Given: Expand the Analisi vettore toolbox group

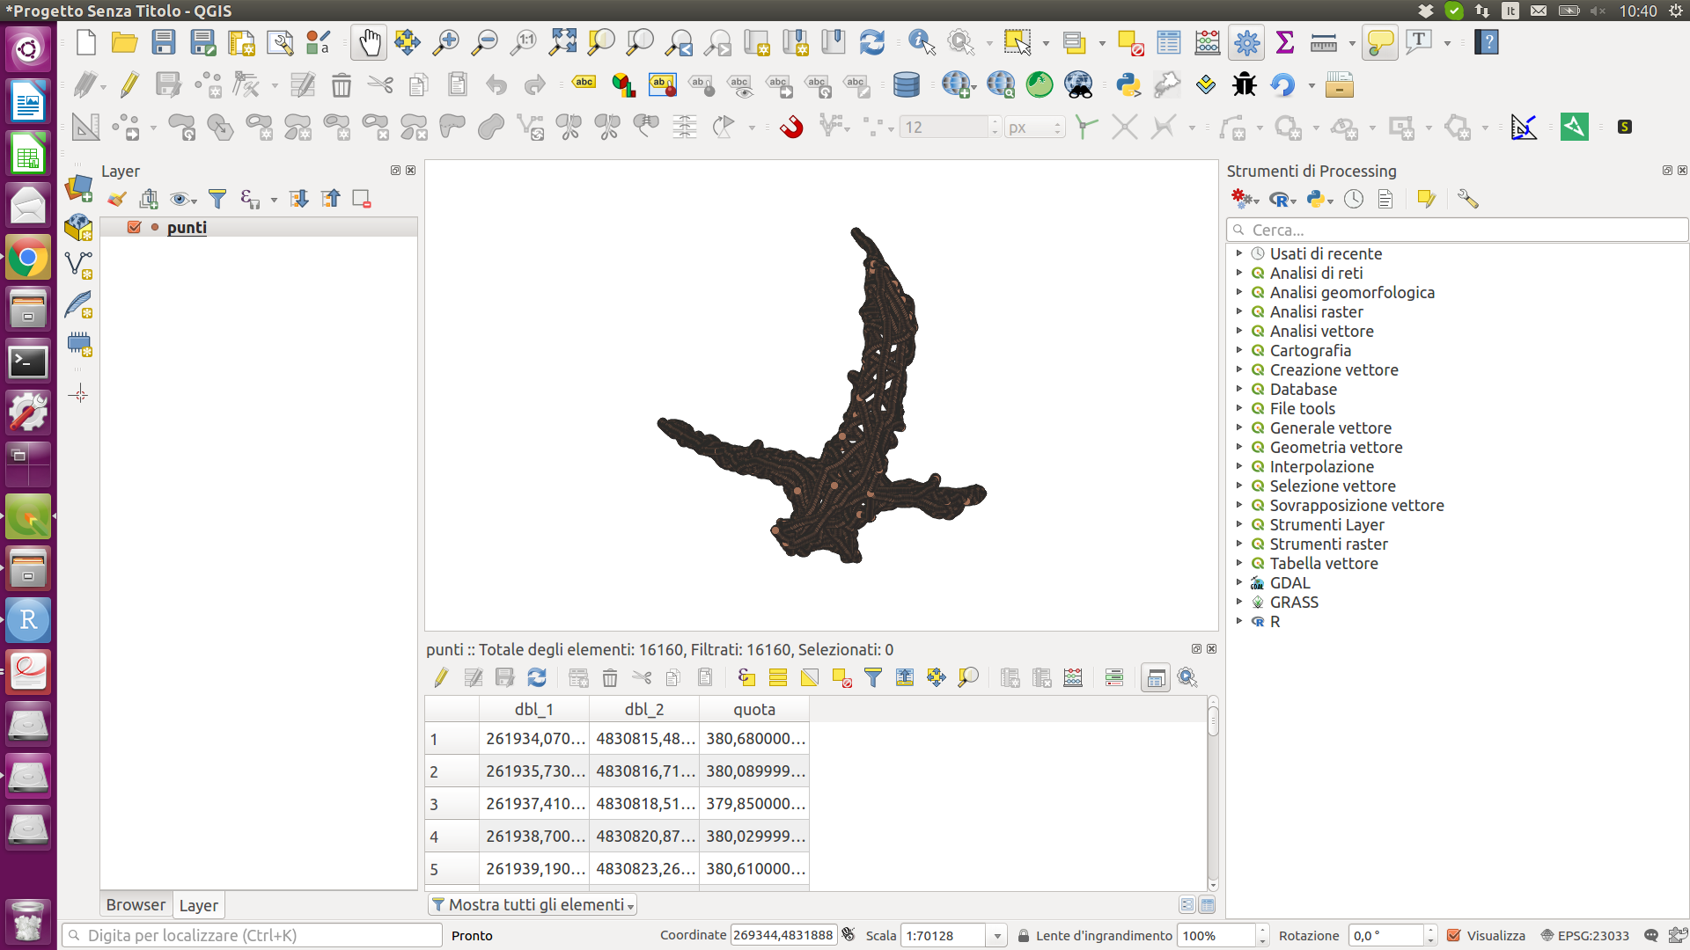Looking at the screenshot, I should tap(1239, 331).
